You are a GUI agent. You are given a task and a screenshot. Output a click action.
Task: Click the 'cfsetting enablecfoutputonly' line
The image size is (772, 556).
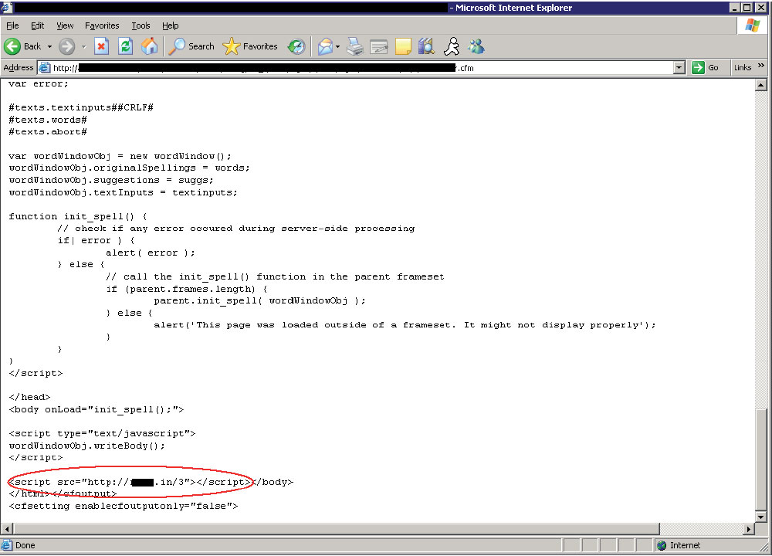click(123, 506)
